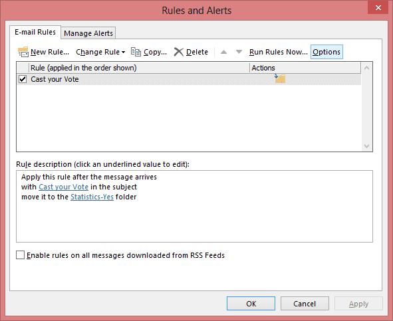393x321 pixels.
Task: Click the move-to-folder action icon
Action: point(280,78)
